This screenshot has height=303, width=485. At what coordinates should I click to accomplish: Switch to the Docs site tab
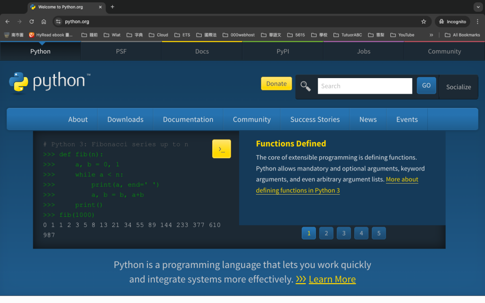(x=202, y=51)
